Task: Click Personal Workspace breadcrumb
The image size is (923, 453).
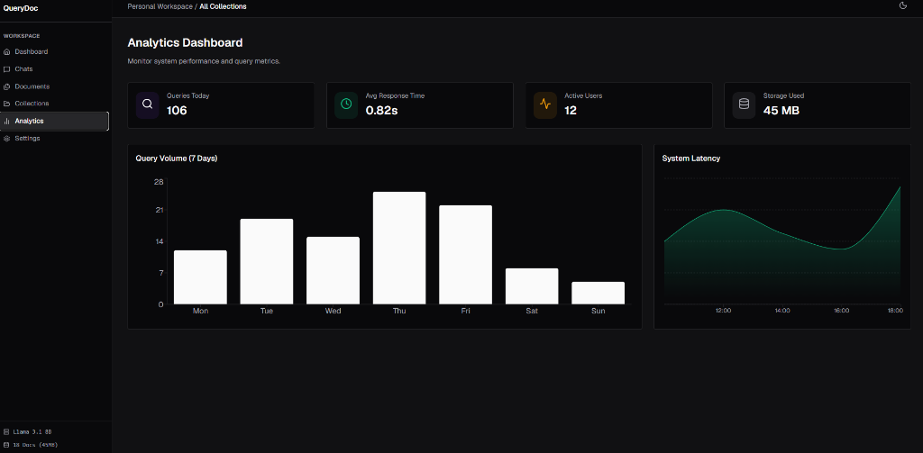Action: click(x=160, y=6)
